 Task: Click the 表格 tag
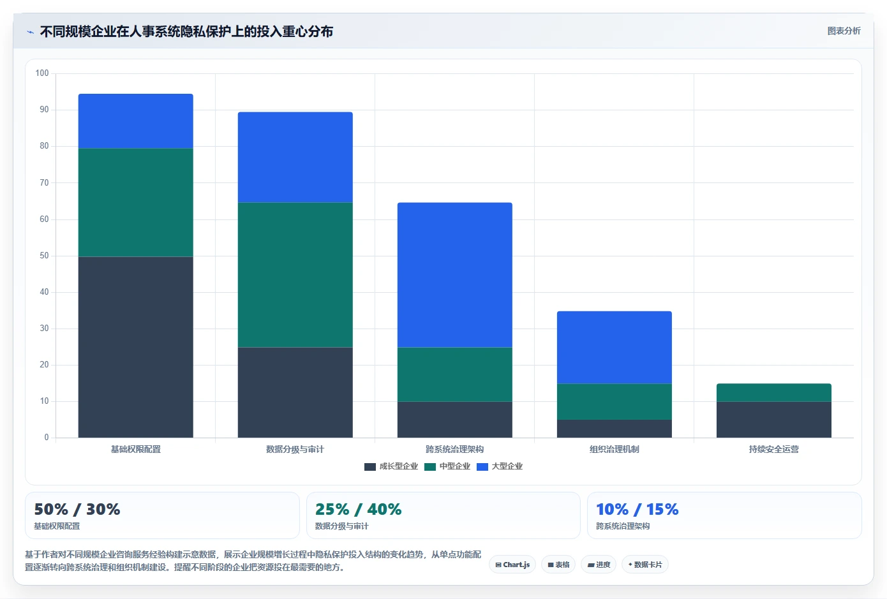tap(558, 565)
